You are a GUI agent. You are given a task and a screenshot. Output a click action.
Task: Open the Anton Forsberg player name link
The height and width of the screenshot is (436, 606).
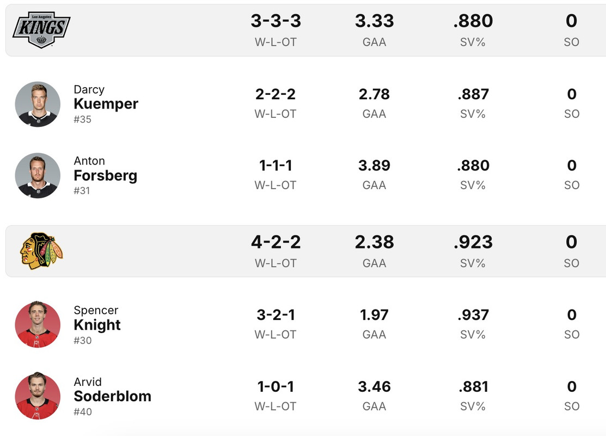[x=105, y=175]
